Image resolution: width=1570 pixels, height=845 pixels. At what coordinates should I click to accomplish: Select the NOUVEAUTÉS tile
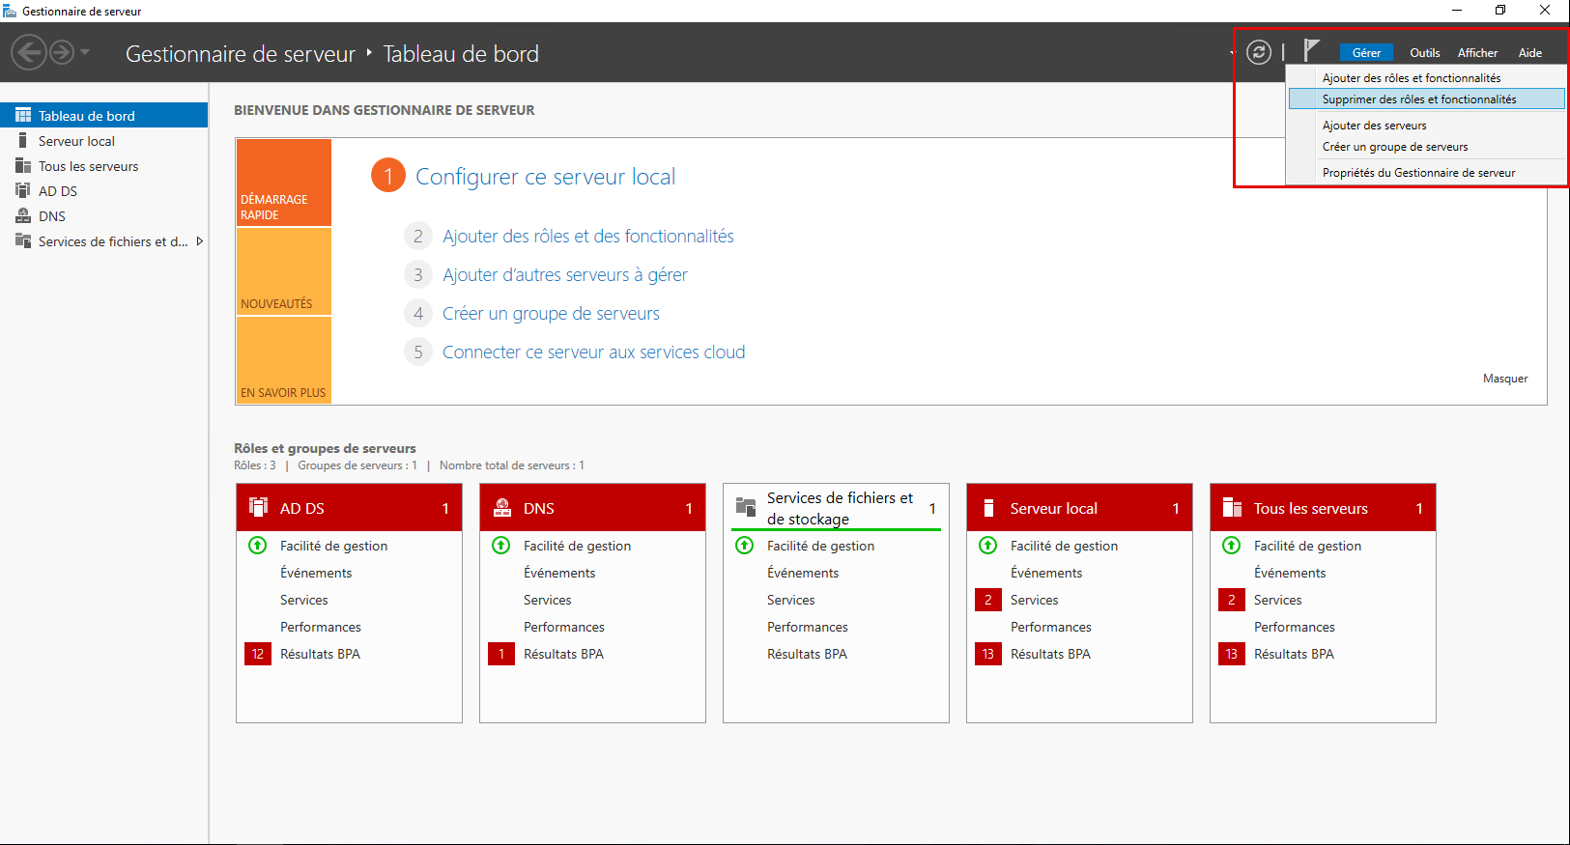(x=284, y=271)
